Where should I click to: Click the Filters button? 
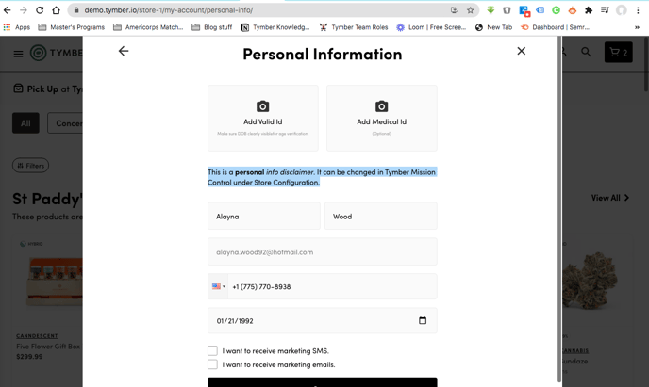30,166
